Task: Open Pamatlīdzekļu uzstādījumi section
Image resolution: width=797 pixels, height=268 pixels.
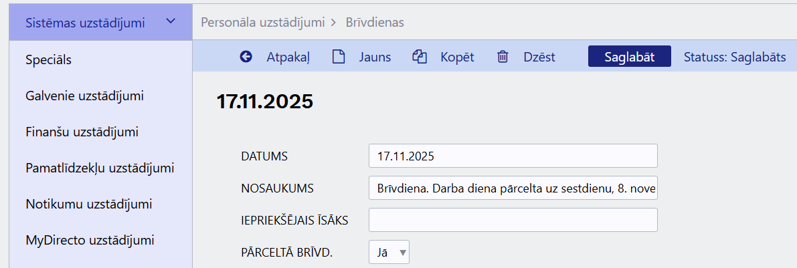Action: tap(100, 168)
